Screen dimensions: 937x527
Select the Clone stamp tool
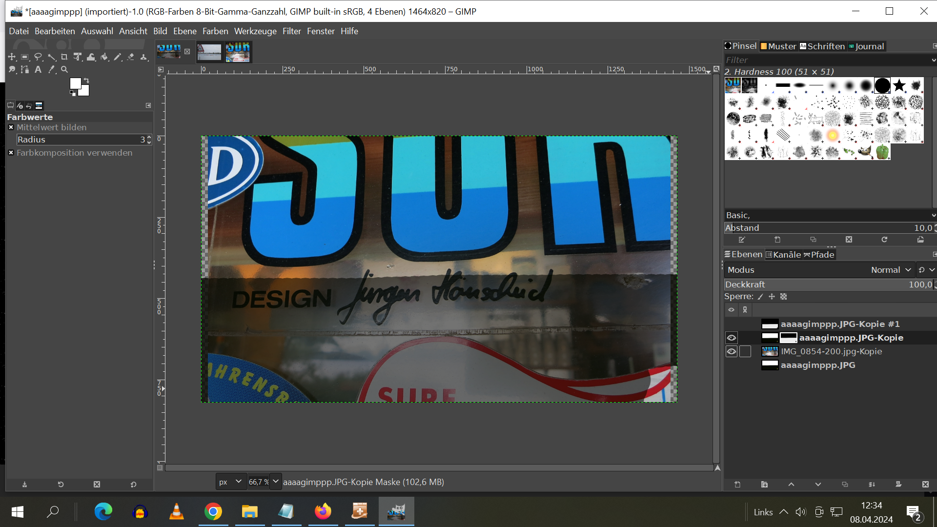(x=143, y=57)
